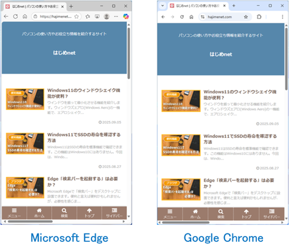Screen dimensions: 289x248
Task: Click the back arrow in the Chrome window
Action: tap(163, 17)
